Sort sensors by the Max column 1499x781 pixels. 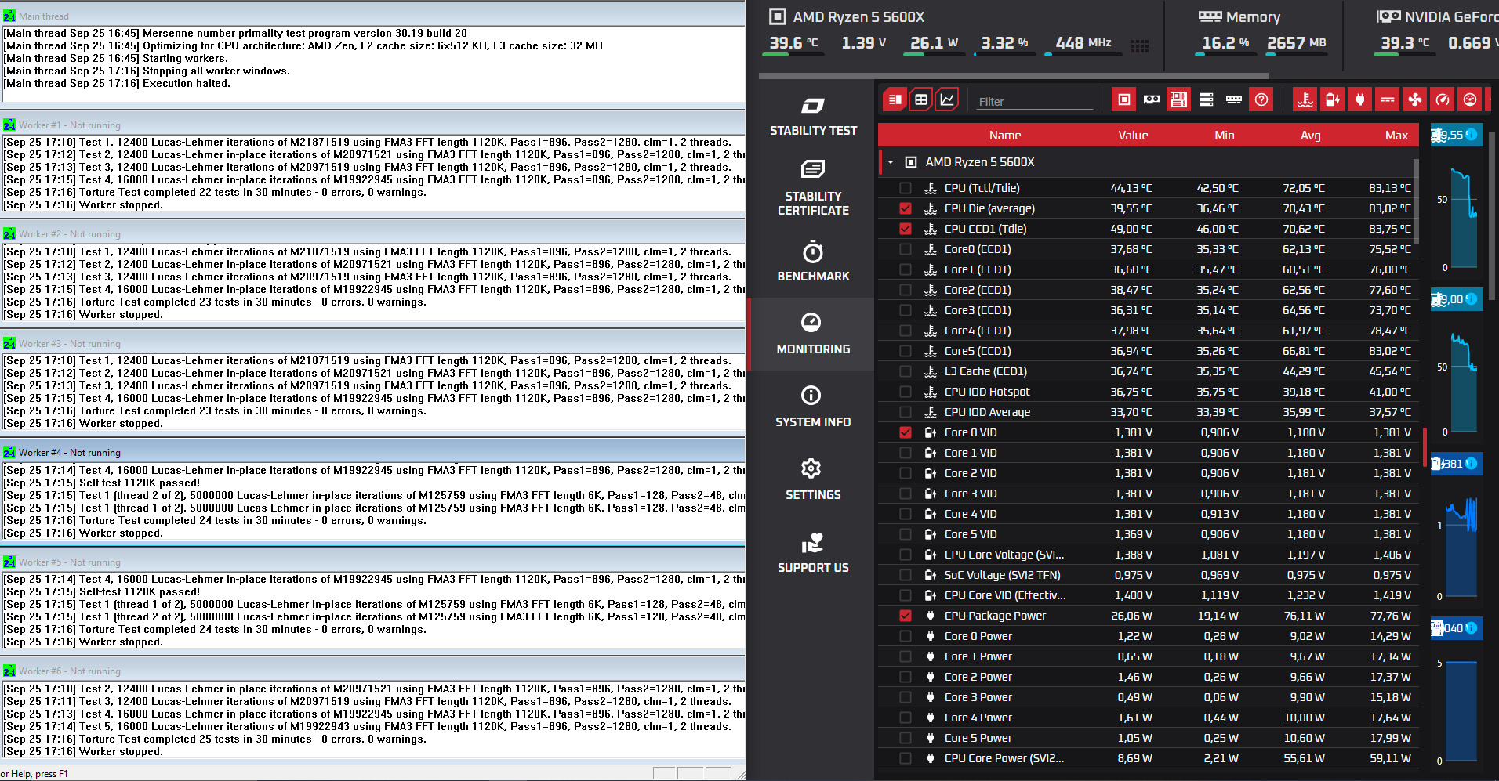pos(1396,136)
